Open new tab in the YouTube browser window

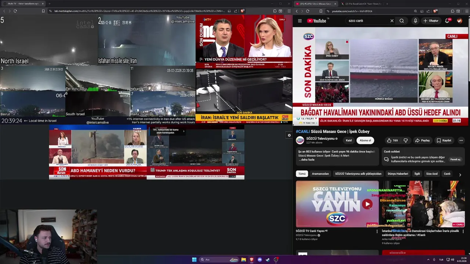tap(387, 4)
